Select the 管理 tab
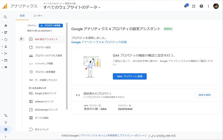Image resolution: width=223 pixels, height=140 pixels. (x=22, y=16)
